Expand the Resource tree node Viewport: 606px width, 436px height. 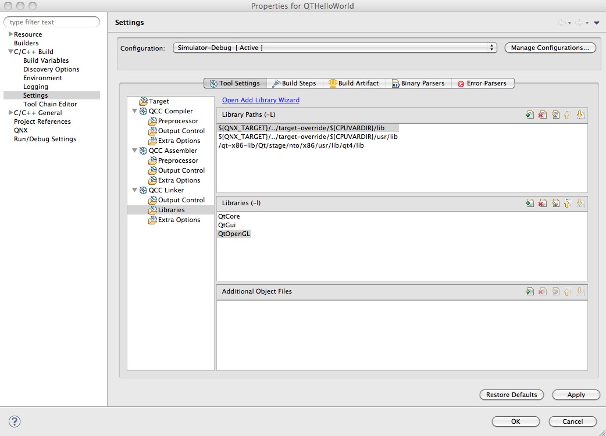pyautogui.click(x=11, y=34)
